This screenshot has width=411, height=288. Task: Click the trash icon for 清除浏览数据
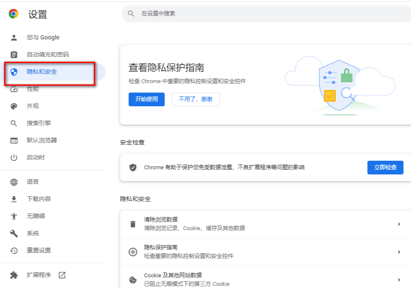pyautogui.click(x=133, y=224)
